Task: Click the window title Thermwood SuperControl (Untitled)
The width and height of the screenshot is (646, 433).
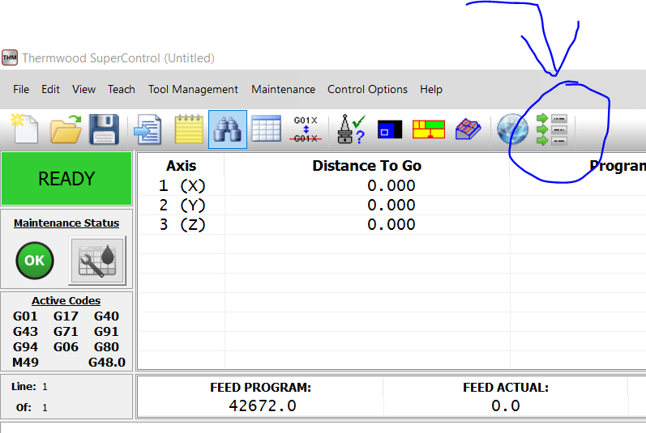Action: [x=118, y=58]
